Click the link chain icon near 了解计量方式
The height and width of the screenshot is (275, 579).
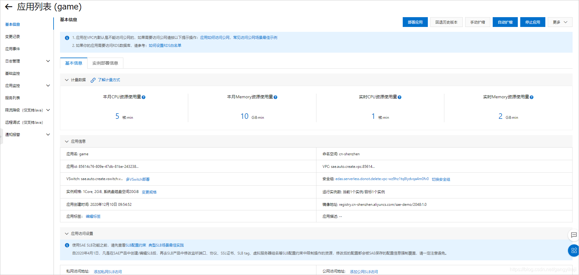coord(93,80)
